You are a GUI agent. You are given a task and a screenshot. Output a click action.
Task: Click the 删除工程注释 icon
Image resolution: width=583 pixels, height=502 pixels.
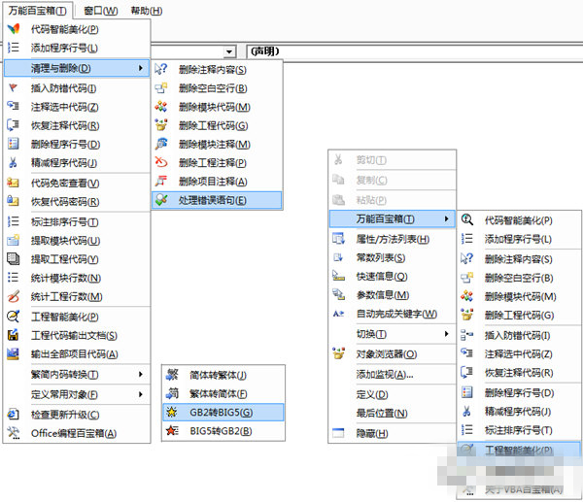tap(161, 162)
